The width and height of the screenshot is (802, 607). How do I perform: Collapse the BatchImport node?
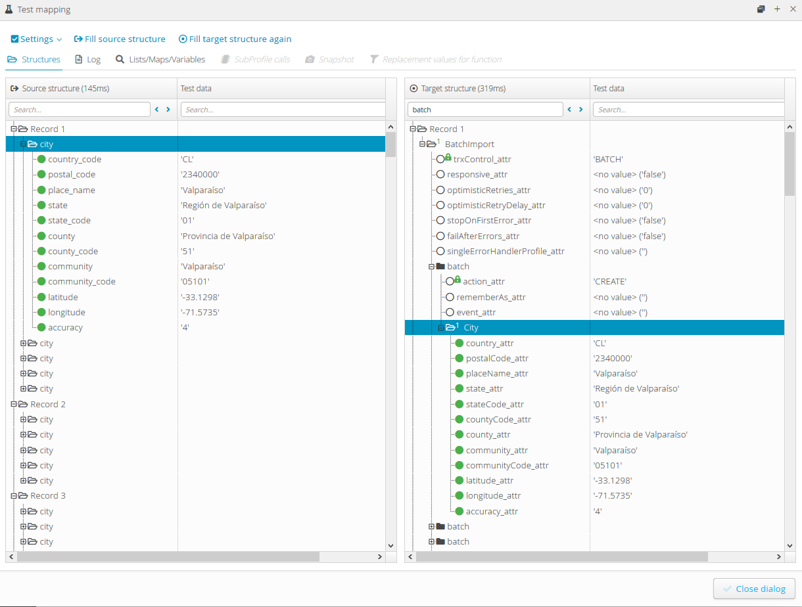coord(422,144)
